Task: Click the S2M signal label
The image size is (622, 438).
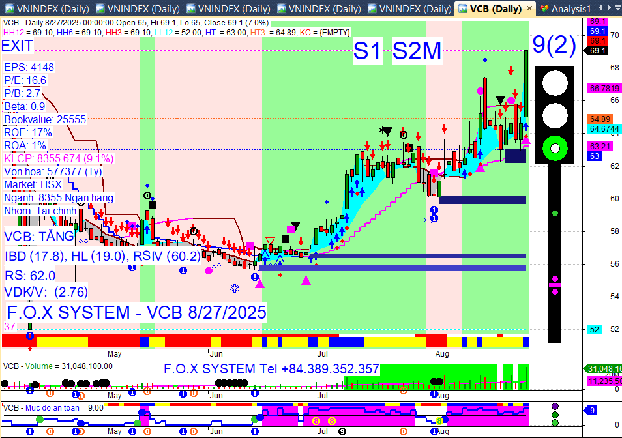Action: point(417,51)
